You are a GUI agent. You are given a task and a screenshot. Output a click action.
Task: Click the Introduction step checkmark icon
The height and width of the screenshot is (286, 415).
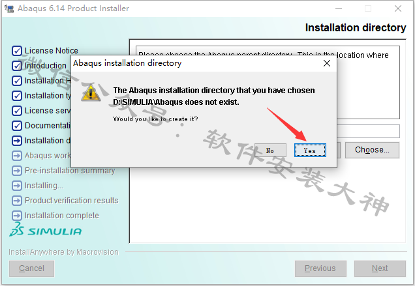pos(17,66)
